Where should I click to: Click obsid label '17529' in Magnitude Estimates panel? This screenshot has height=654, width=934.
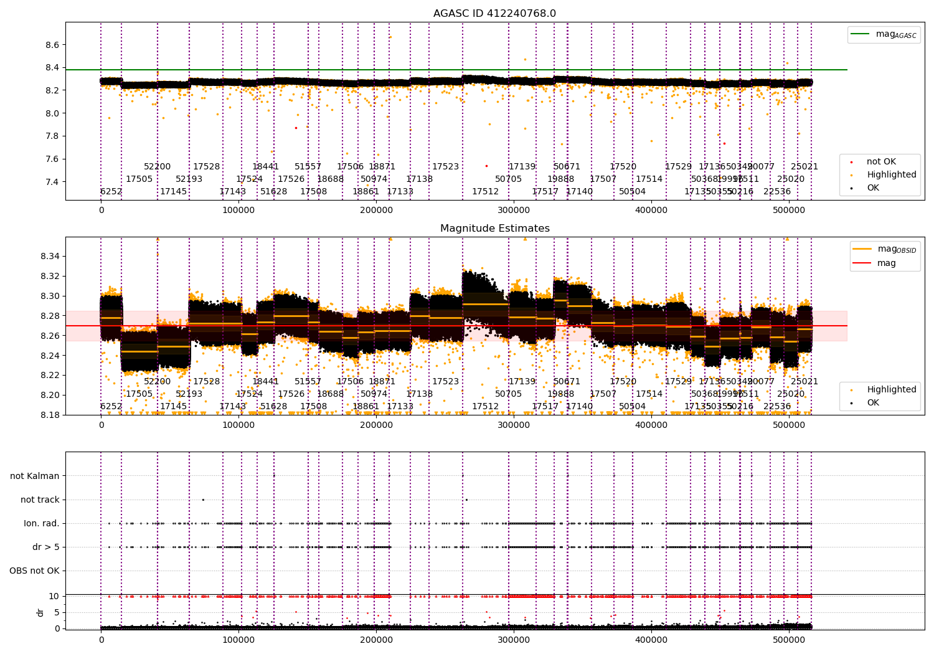pyautogui.click(x=679, y=381)
